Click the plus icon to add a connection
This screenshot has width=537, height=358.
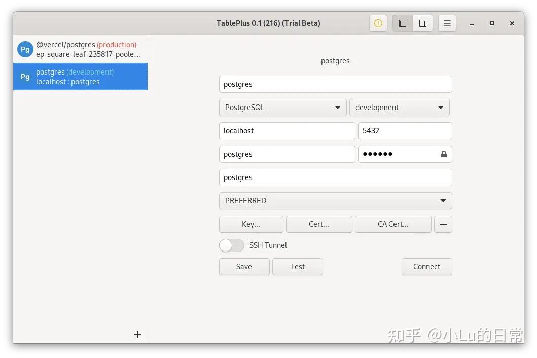click(137, 335)
